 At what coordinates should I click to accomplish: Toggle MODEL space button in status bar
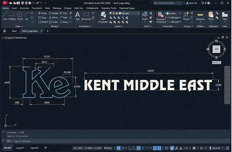108,148
